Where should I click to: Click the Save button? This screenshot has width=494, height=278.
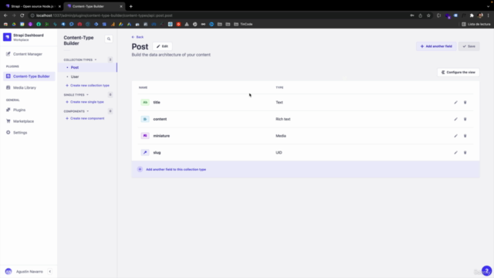[469, 46]
